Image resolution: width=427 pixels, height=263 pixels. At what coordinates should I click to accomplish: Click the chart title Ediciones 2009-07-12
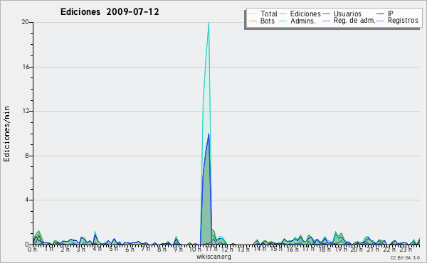tap(110, 12)
